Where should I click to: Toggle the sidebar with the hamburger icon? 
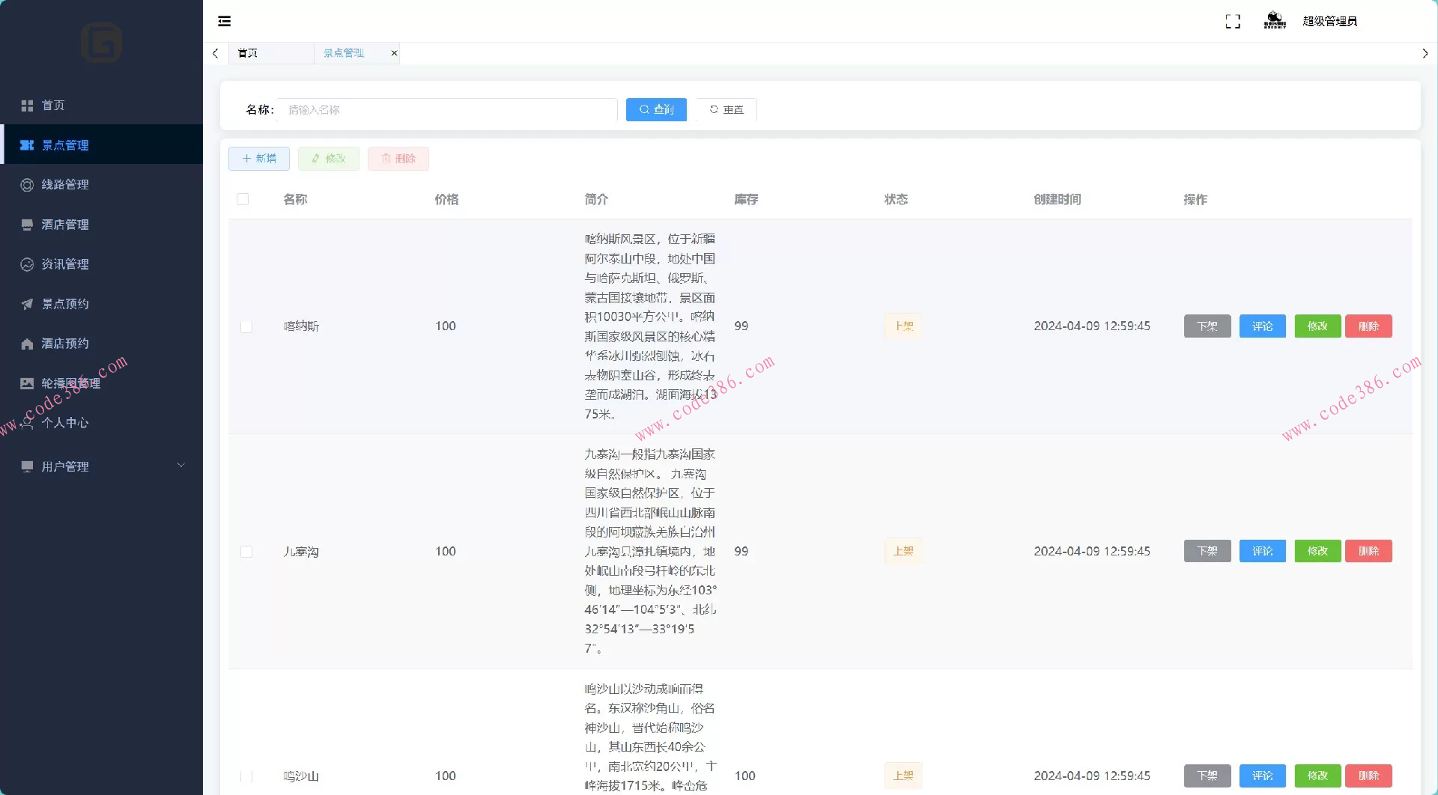click(x=224, y=21)
